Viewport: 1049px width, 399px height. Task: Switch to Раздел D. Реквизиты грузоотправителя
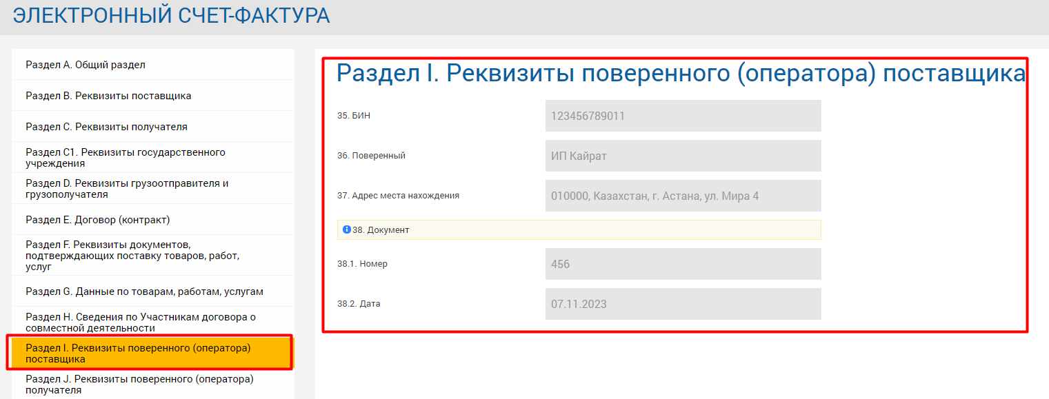click(x=127, y=189)
